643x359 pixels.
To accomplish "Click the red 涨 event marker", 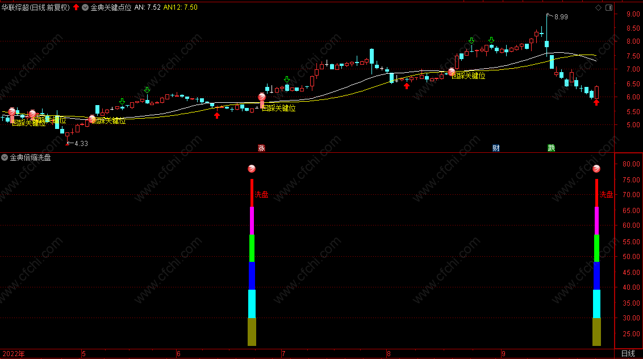I will [261, 148].
